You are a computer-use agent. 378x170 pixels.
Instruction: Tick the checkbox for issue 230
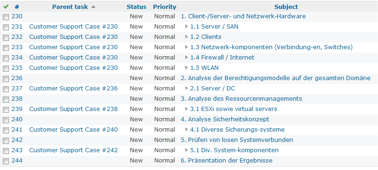(6, 17)
